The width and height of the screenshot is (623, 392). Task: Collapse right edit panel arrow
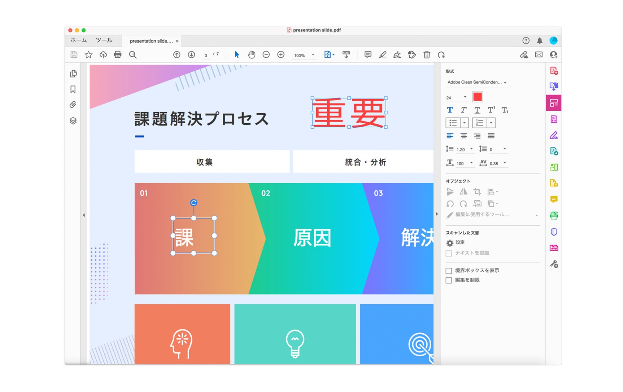[x=437, y=214]
